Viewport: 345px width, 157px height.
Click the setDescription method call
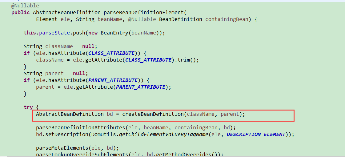pos(65,134)
